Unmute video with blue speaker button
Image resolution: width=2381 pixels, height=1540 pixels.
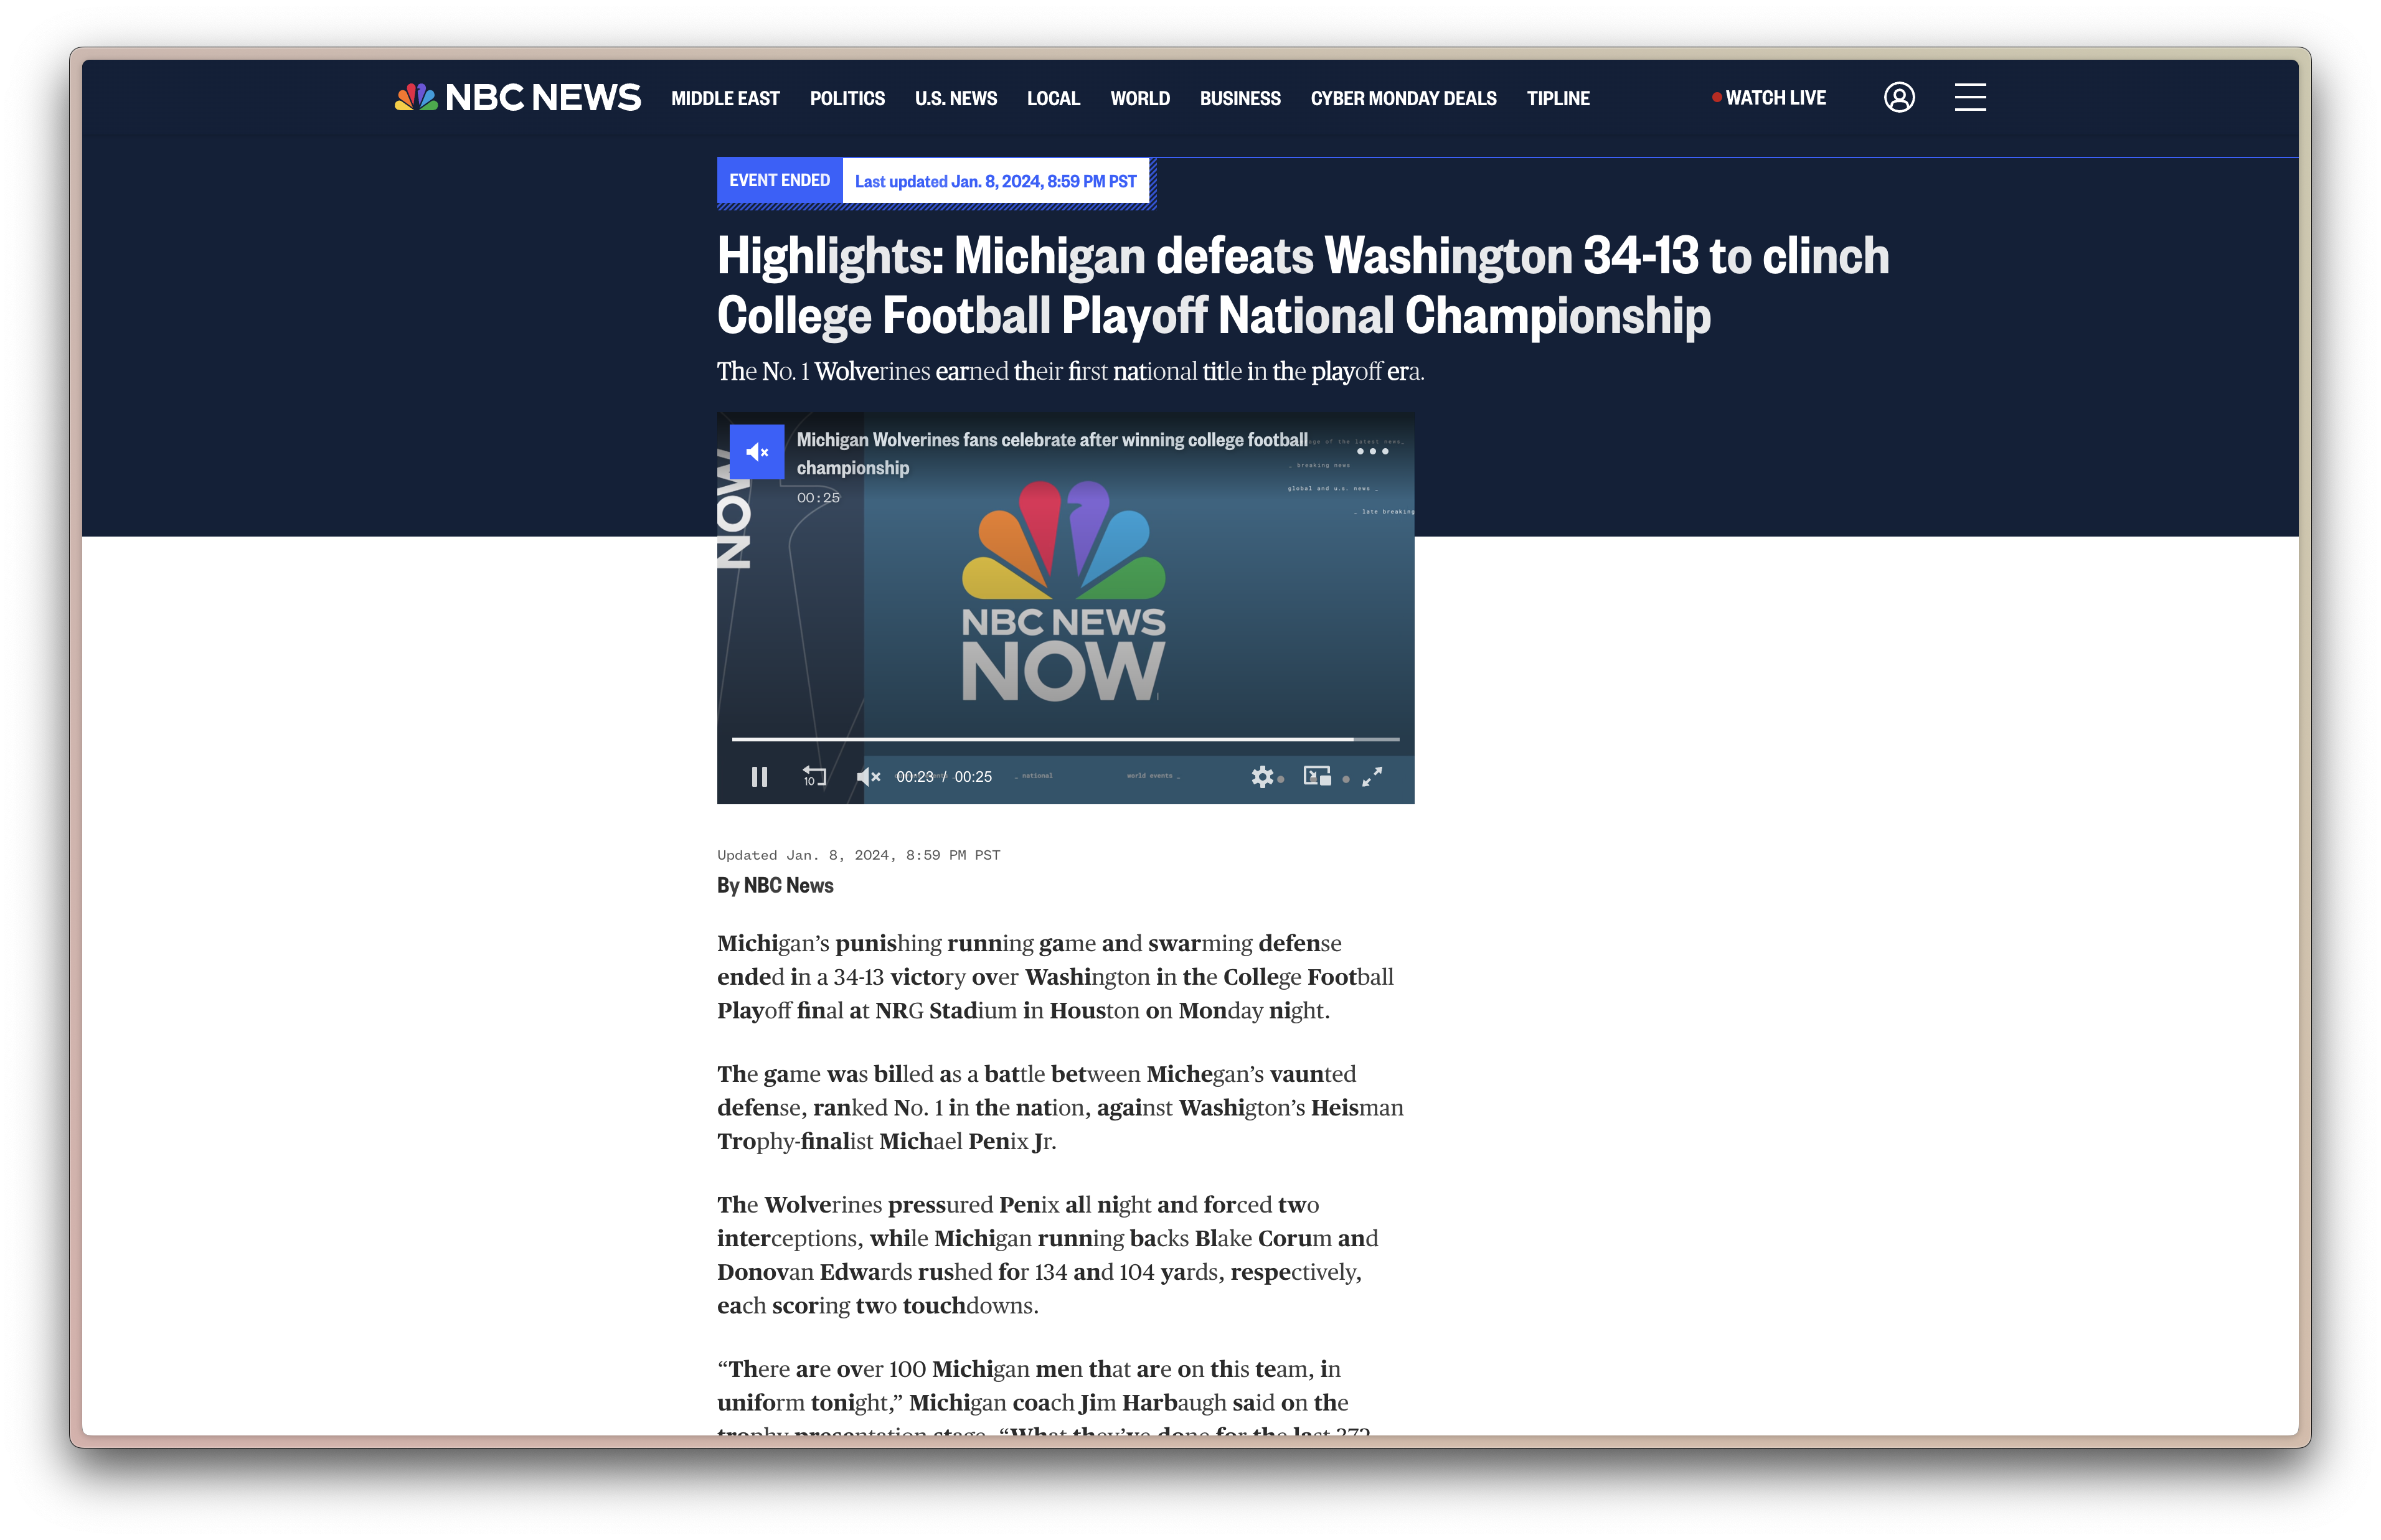pyautogui.click(x=757, y=452)
